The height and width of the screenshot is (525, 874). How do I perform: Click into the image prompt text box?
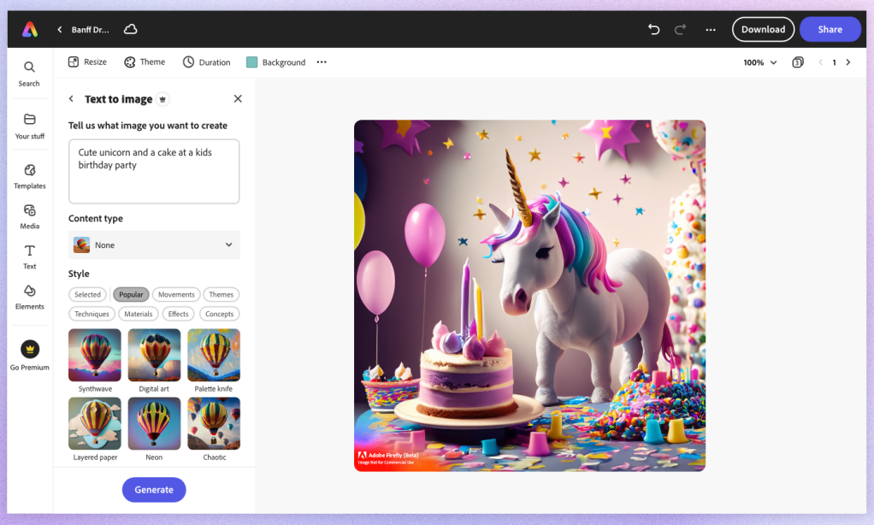coord(154,171)
